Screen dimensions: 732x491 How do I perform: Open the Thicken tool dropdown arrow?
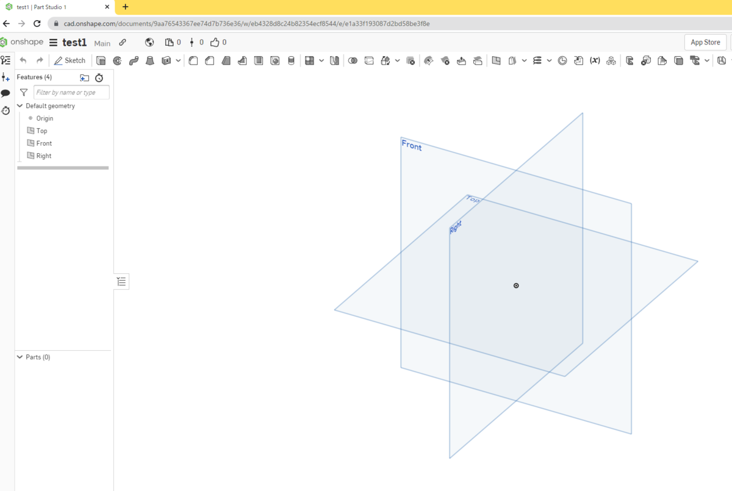pyautogui.click(x=178, y=60)
